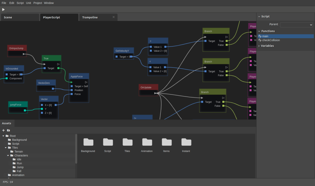Select the Assets panel tab
This screenshot has height=186, width=315.
tap(7, 123)
